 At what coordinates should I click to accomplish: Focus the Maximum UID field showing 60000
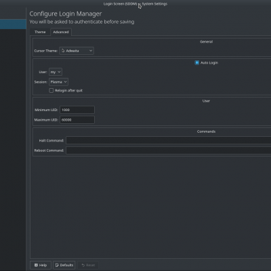(x=77, y=120)
